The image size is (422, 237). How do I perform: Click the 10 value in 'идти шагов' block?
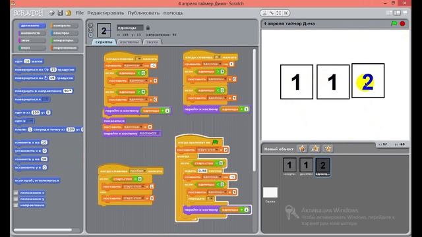coord(27,61)
